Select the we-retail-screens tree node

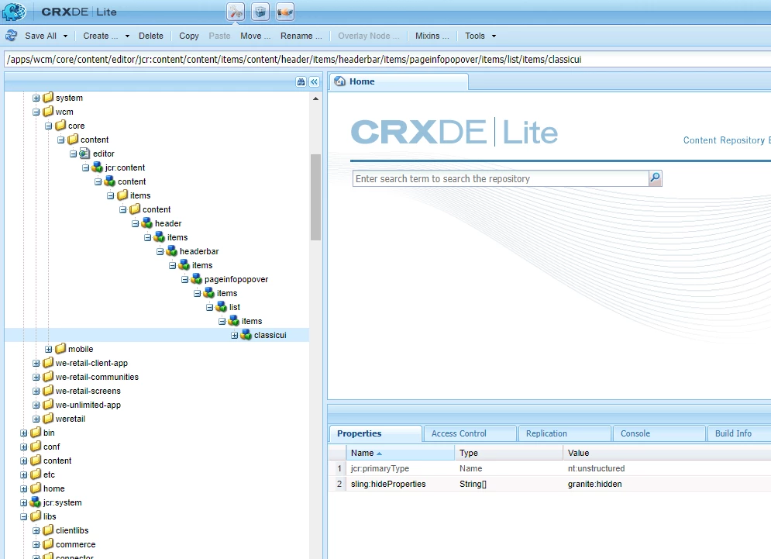pos(88,391)
